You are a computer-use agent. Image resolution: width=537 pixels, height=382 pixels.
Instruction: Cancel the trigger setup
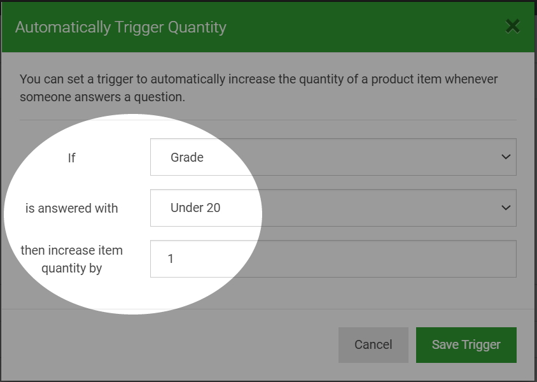click(x=373, y=344)
